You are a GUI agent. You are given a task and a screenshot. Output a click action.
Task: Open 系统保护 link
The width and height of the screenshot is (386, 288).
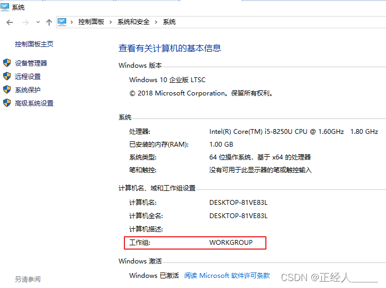click(28, 90)
